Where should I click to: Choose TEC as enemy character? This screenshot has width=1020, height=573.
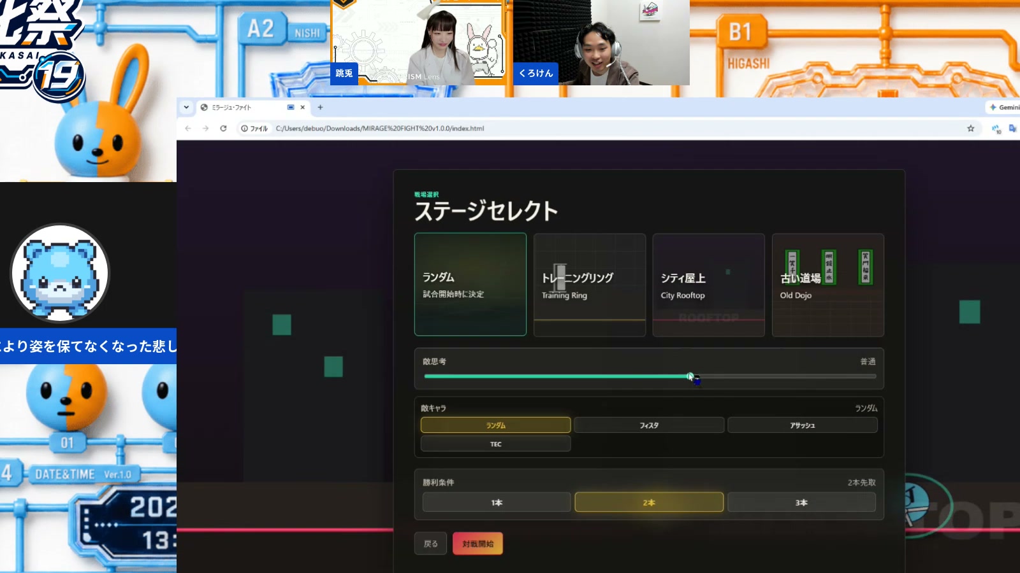click(x=496, y=444)
